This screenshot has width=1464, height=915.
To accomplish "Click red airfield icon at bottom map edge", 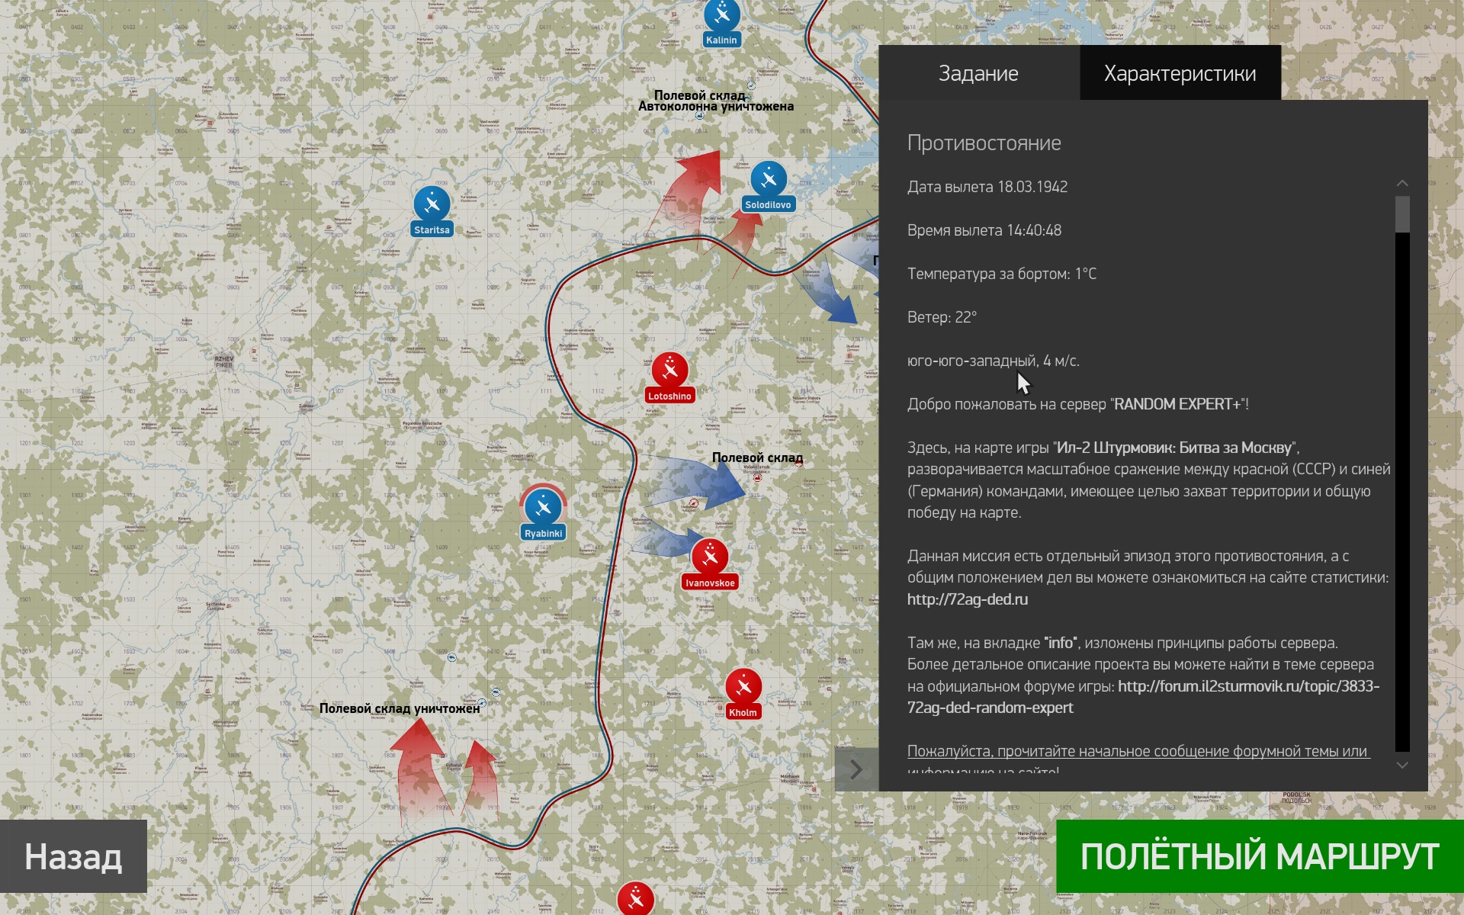I will (635, 898).
